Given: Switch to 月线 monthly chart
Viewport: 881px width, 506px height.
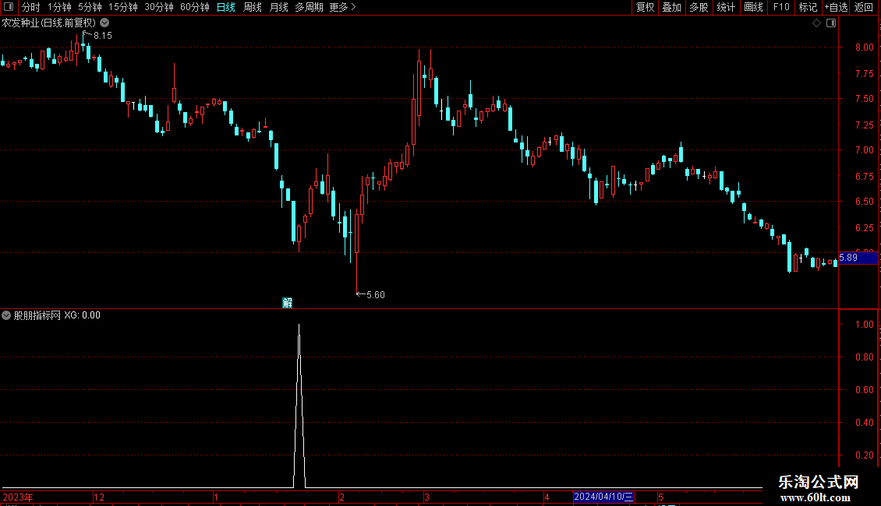Looking at the screenshot, I should 278,7.
